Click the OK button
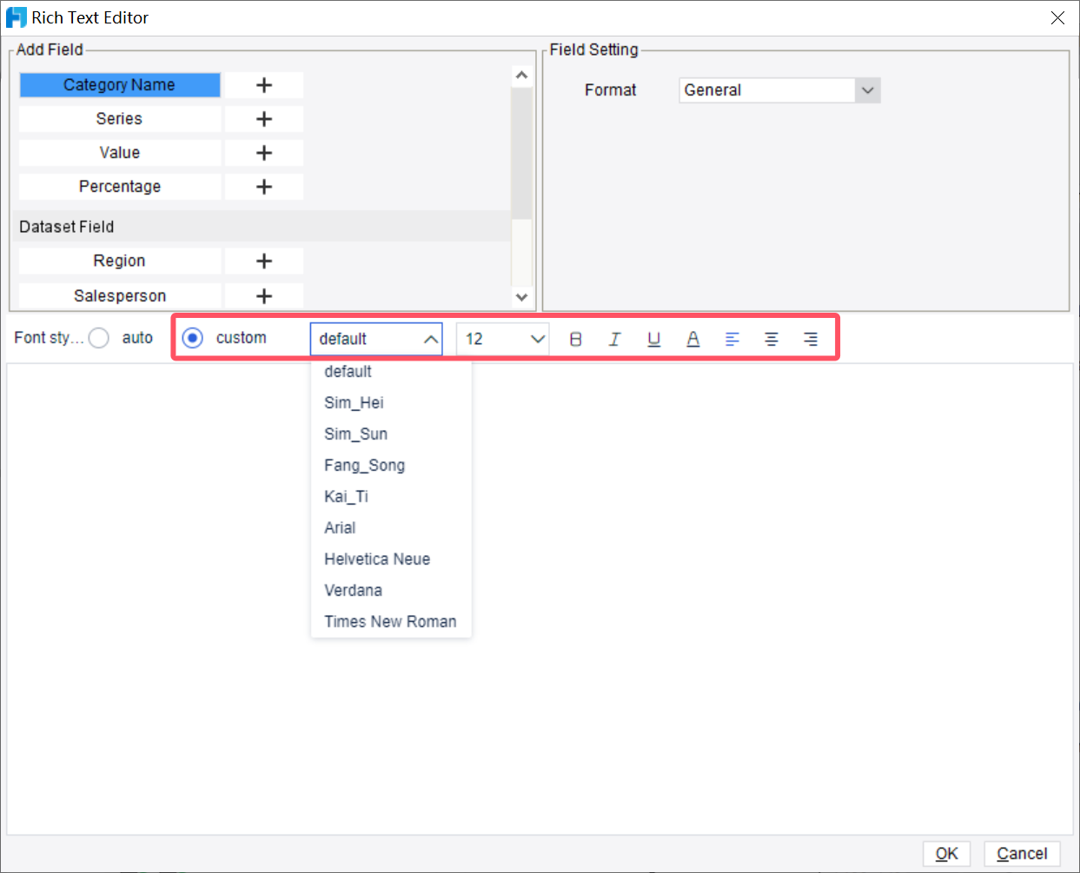The height and width of the screenshot is (873, 1080). [946, 854]
